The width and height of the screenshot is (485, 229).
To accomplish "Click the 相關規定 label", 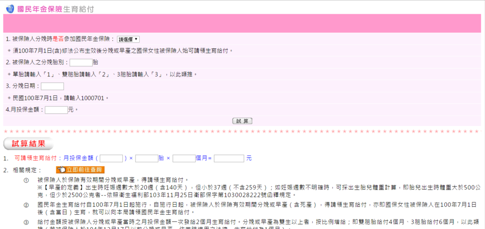I will point(27,170).
